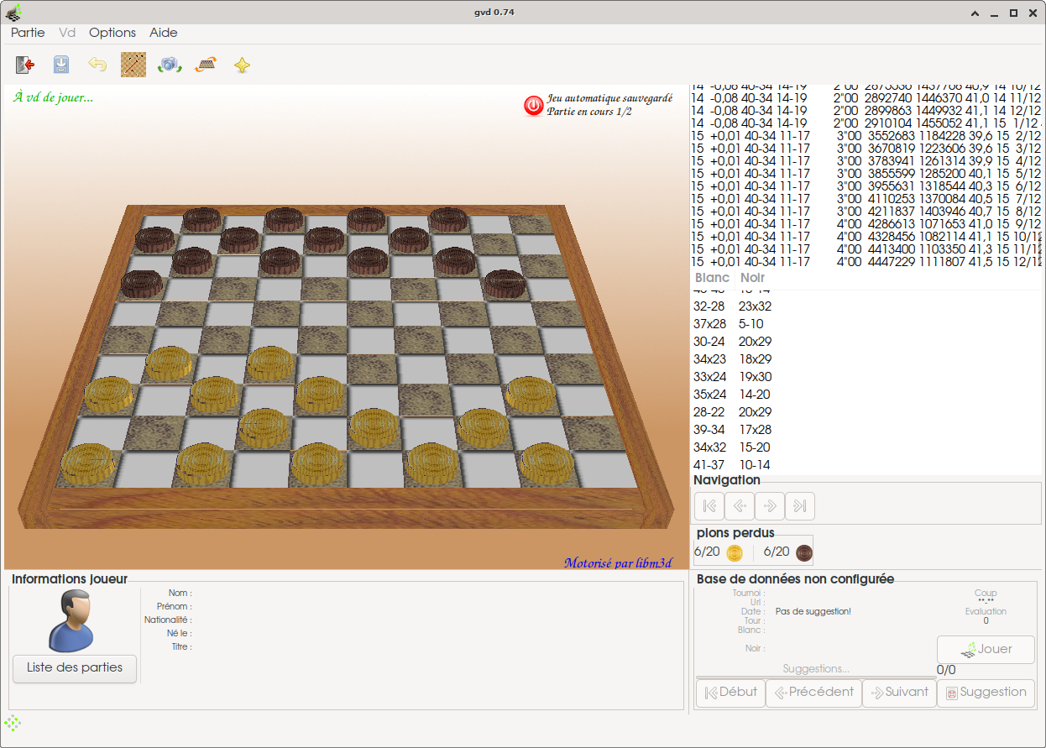The height and width of the screenshot is (748, 1046).
Task: Step to next move in Navigation
Action: tap(770, 506)
